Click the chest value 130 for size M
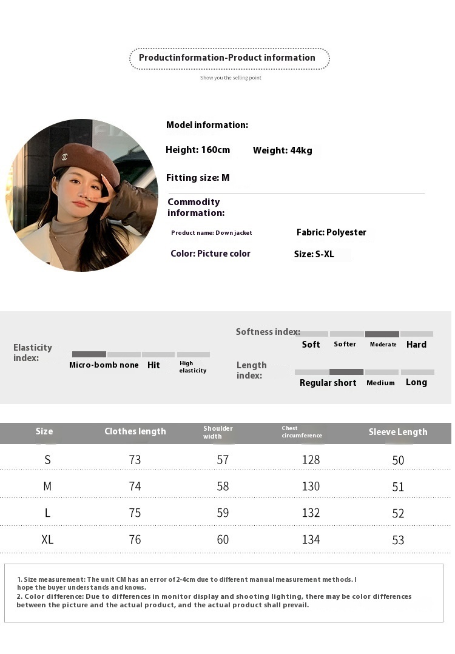 [311, 487]
